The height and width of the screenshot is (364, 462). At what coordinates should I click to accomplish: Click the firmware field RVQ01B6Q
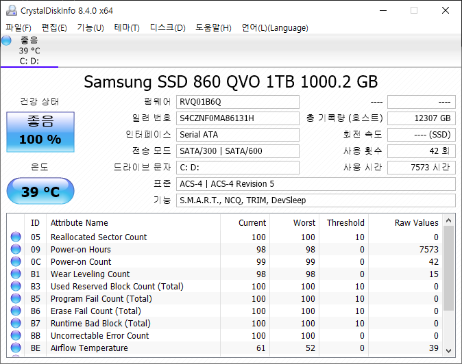[x=238, y=102]
